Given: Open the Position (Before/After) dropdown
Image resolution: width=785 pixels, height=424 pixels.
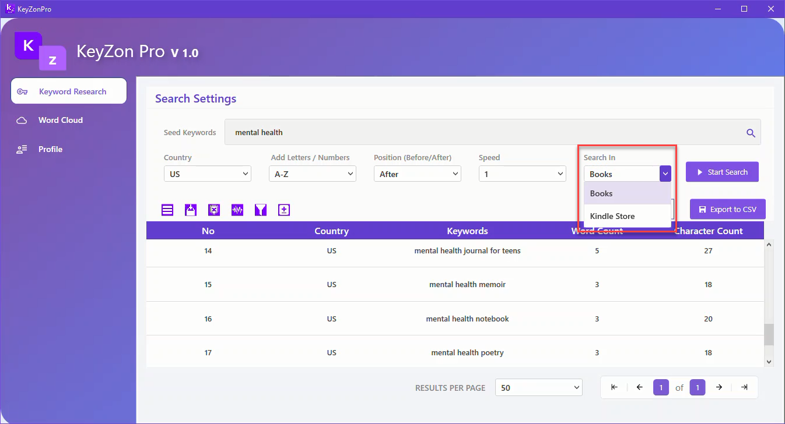Looking at the screenshot, I should (417, 174).
